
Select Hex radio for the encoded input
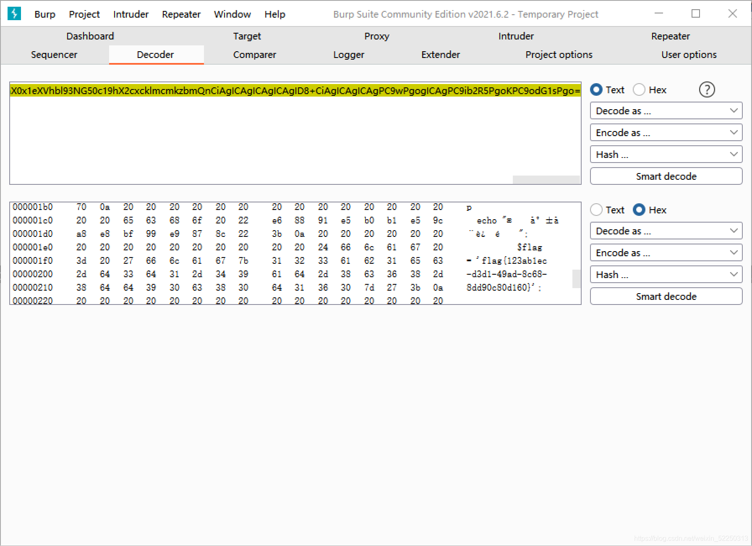point(639,89)
